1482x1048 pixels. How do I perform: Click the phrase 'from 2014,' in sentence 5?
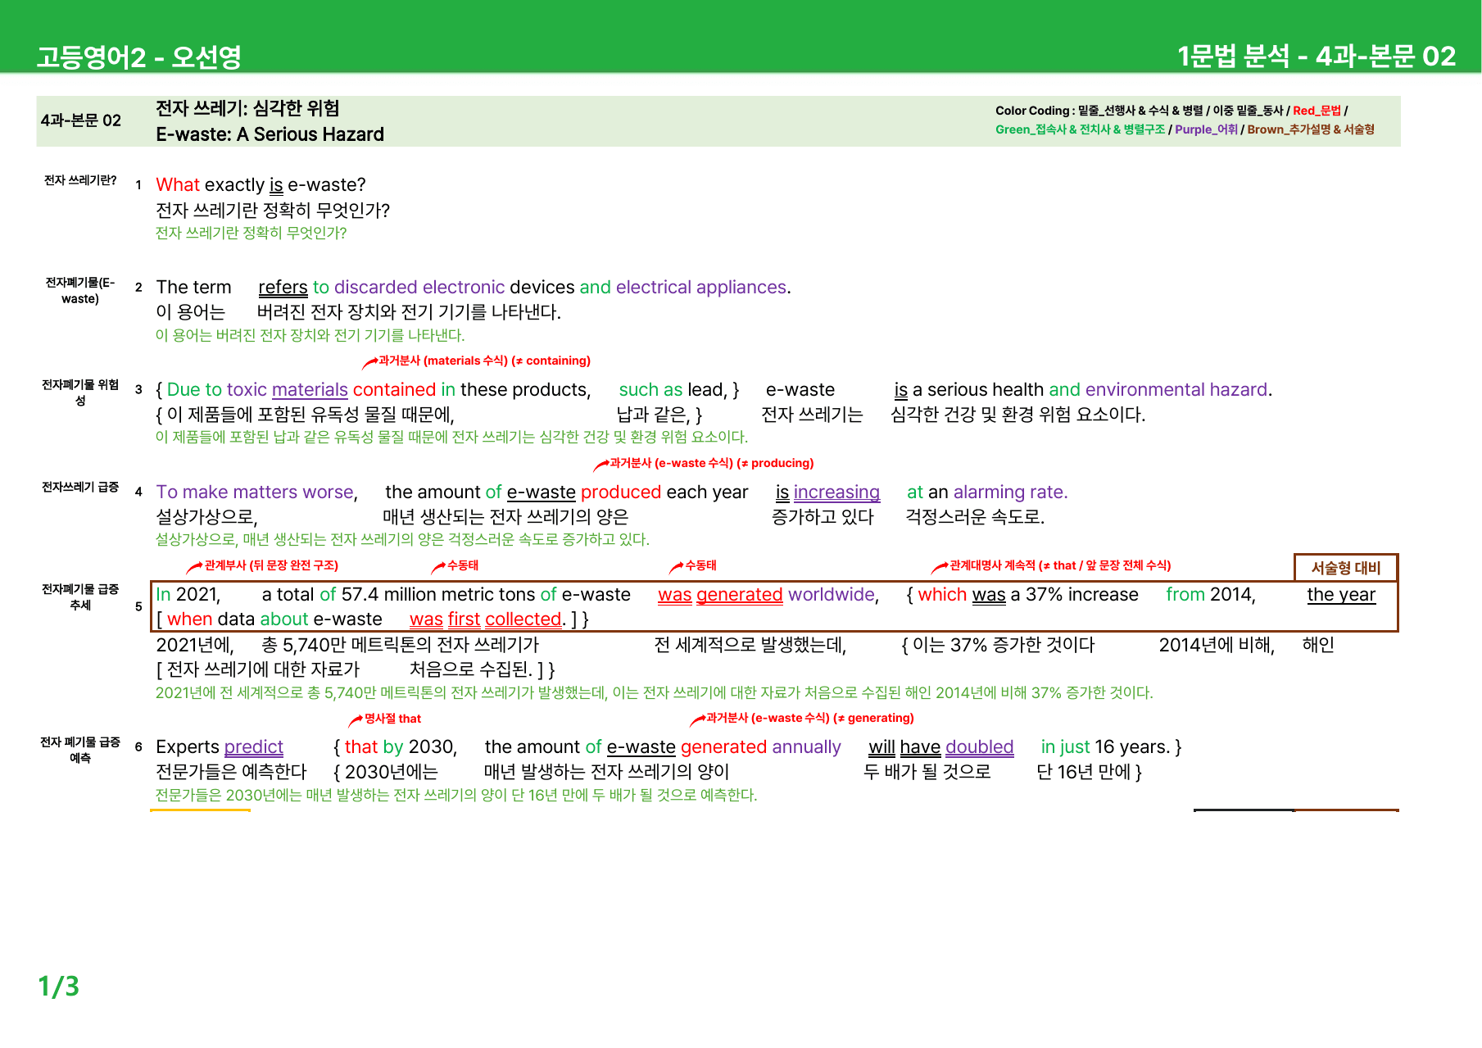click(x=1211, y=595)
